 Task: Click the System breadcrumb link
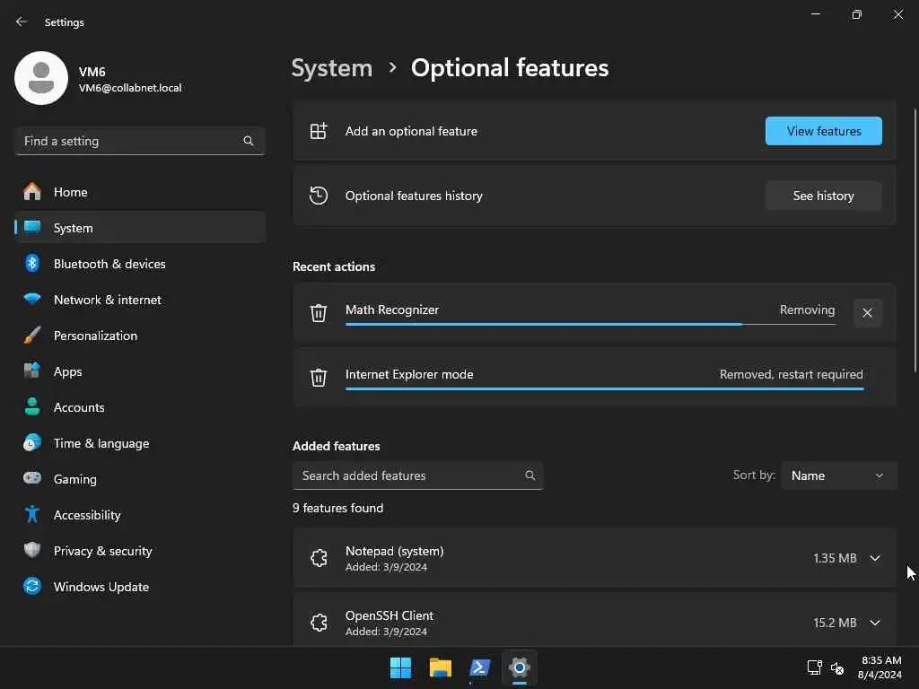tap(332, 68)
